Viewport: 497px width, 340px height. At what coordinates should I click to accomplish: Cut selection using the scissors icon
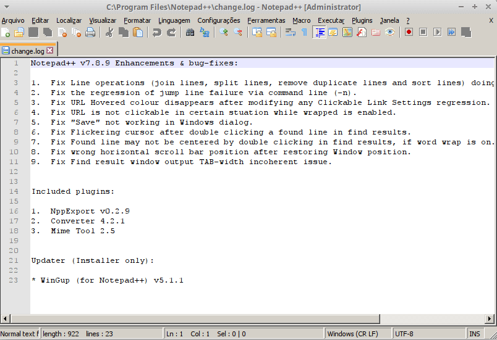pyautogui.click(x=109, y=32)
